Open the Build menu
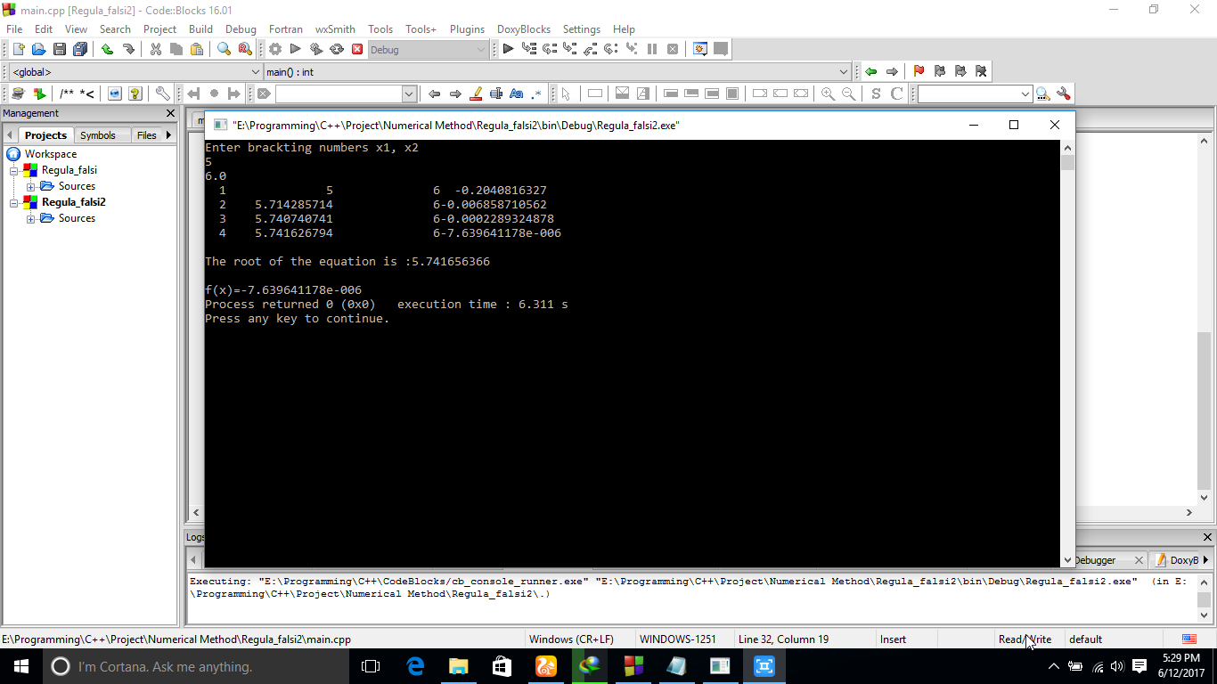 point(200,29)
